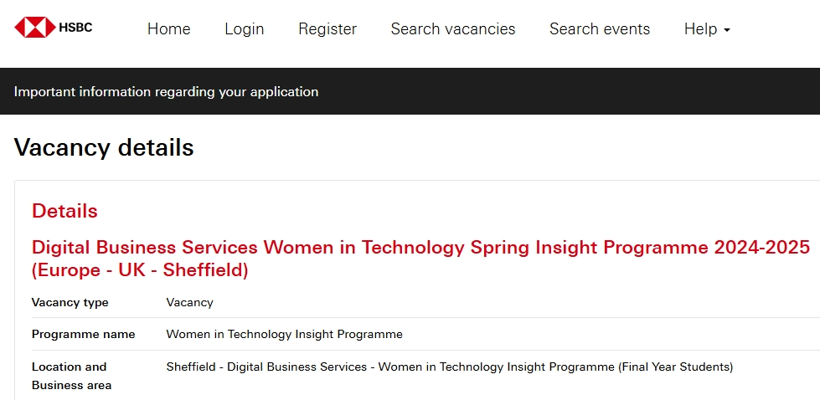Open the Login page
The image size is (820, 400).
(x=245, y=28)
